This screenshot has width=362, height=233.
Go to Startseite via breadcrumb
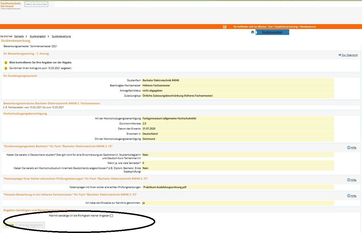coord(19,36)
